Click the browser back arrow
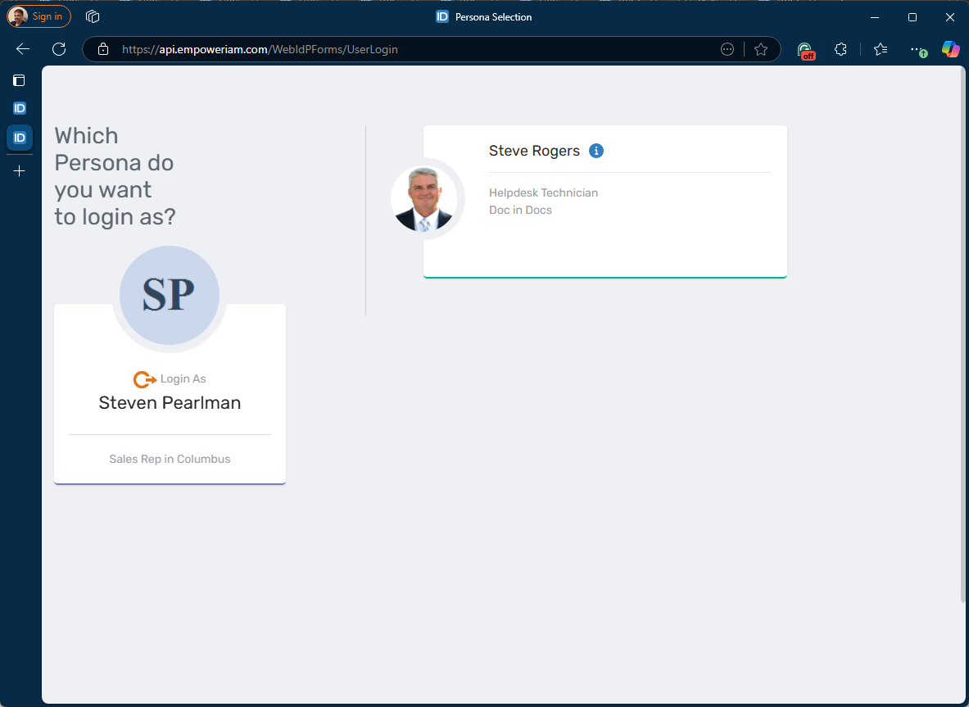 [x=23, y=49]
